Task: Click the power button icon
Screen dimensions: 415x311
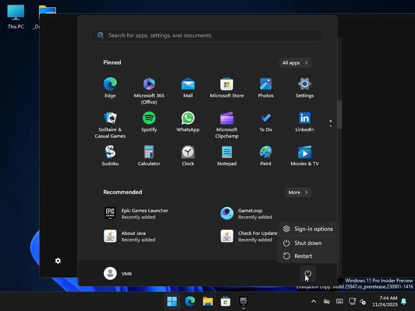Action: (308, 273)
